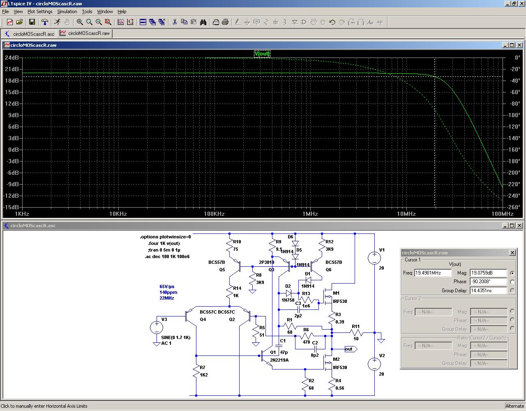The height and width of the screenshot is (411, 526).
Task: Click the Find binoculars icon
Action: point(203,22)
